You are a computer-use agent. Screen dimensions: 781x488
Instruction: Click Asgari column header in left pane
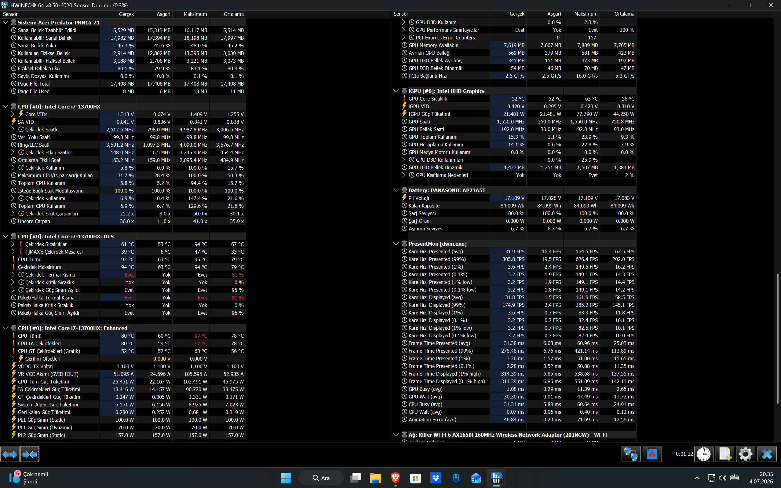[154, 14]
